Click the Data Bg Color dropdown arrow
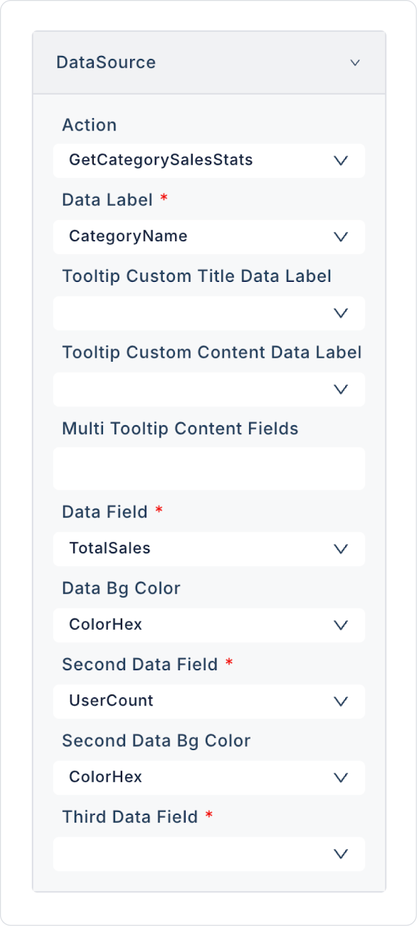417x926 pixels. pyautogui.click(x=341, y=625)
